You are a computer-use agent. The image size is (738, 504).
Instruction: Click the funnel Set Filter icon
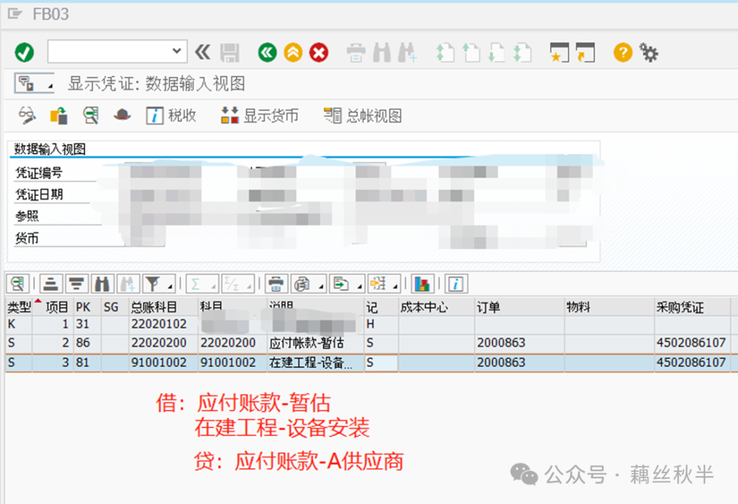pyautogui.click(x=153, y=284)
